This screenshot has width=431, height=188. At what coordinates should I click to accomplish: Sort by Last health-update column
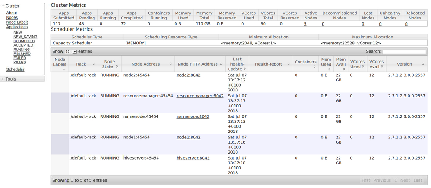pos(237,64)
